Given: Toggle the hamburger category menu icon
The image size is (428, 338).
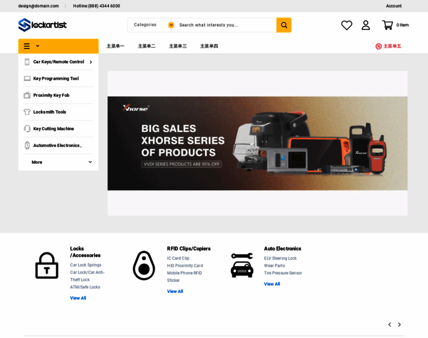Looking at the screenshot, I should pyautogui.click(x=27, y=46).
